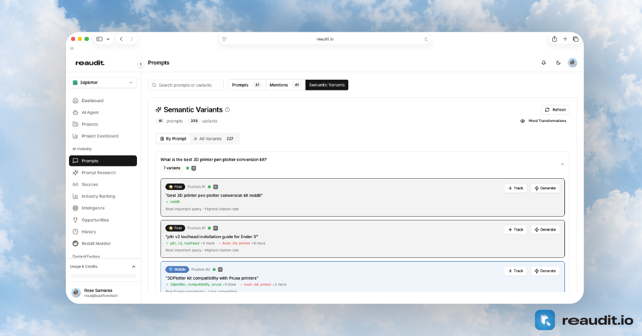Click the reaudit logo in sidebar
Screen dimensions: 642x336
(x=90, y=63)
